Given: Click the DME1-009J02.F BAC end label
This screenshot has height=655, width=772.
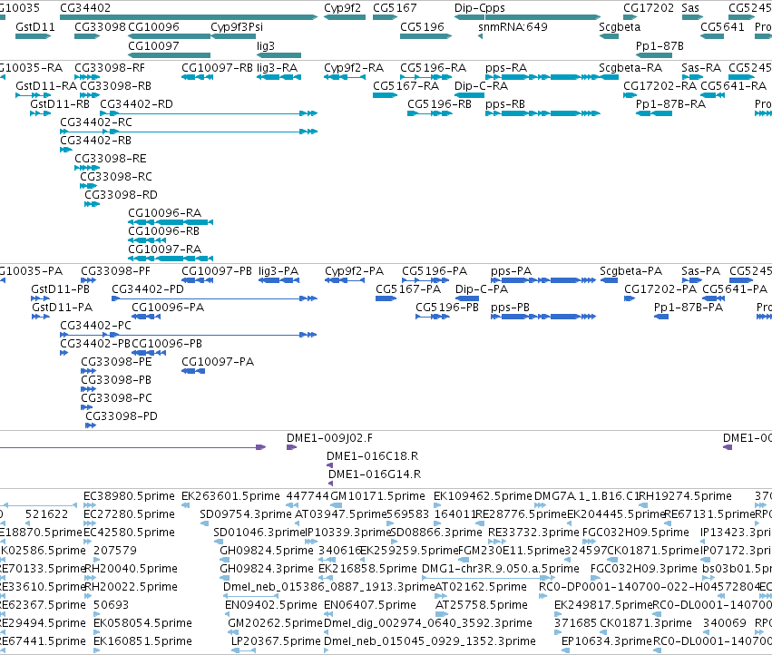Looking at the screenshot, I should (330, 438).
